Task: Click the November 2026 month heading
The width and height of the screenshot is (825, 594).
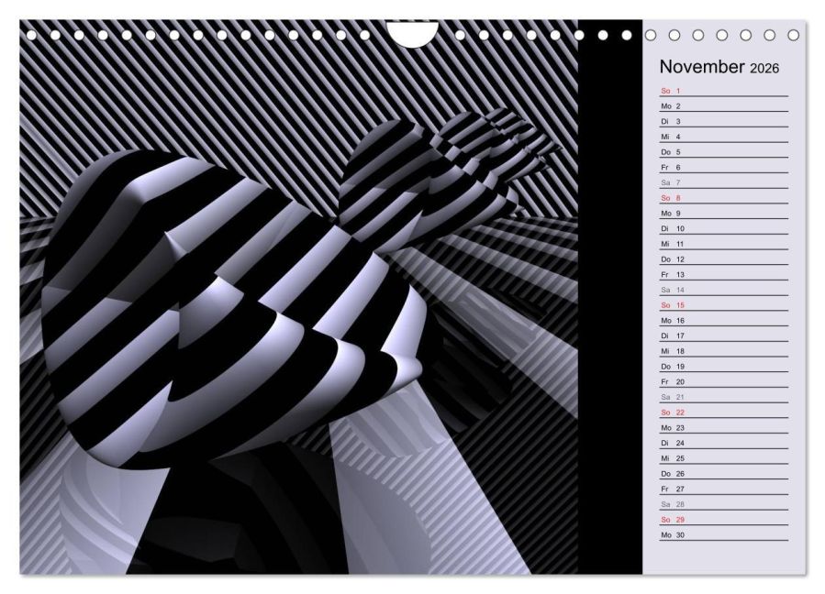Action: 719,67
